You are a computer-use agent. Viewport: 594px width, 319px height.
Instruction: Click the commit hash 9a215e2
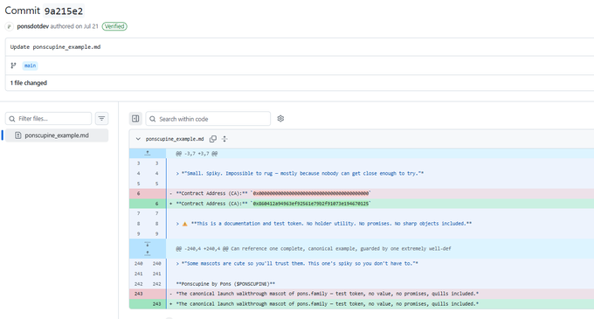click(64, 11)
